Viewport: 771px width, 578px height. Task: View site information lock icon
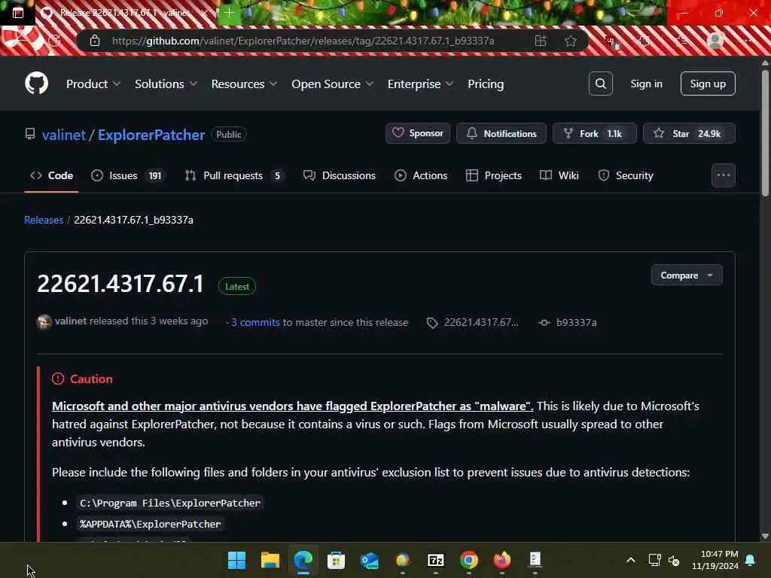point(95,41)
